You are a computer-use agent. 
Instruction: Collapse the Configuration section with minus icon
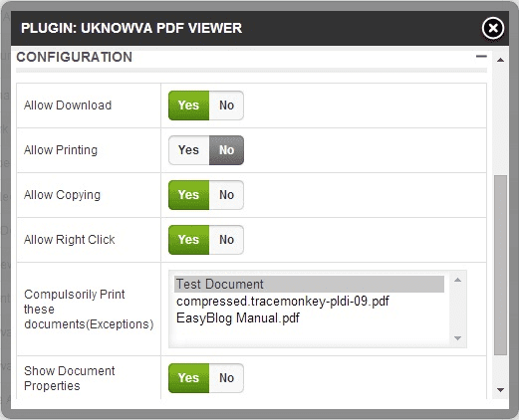tap(481, 57)
